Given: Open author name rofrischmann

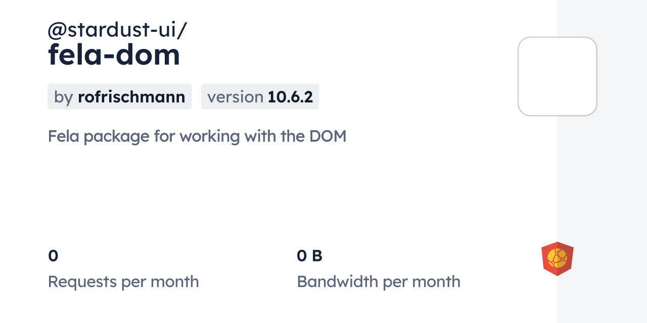Looking at the screenshot, I should (x=131, y=96).
